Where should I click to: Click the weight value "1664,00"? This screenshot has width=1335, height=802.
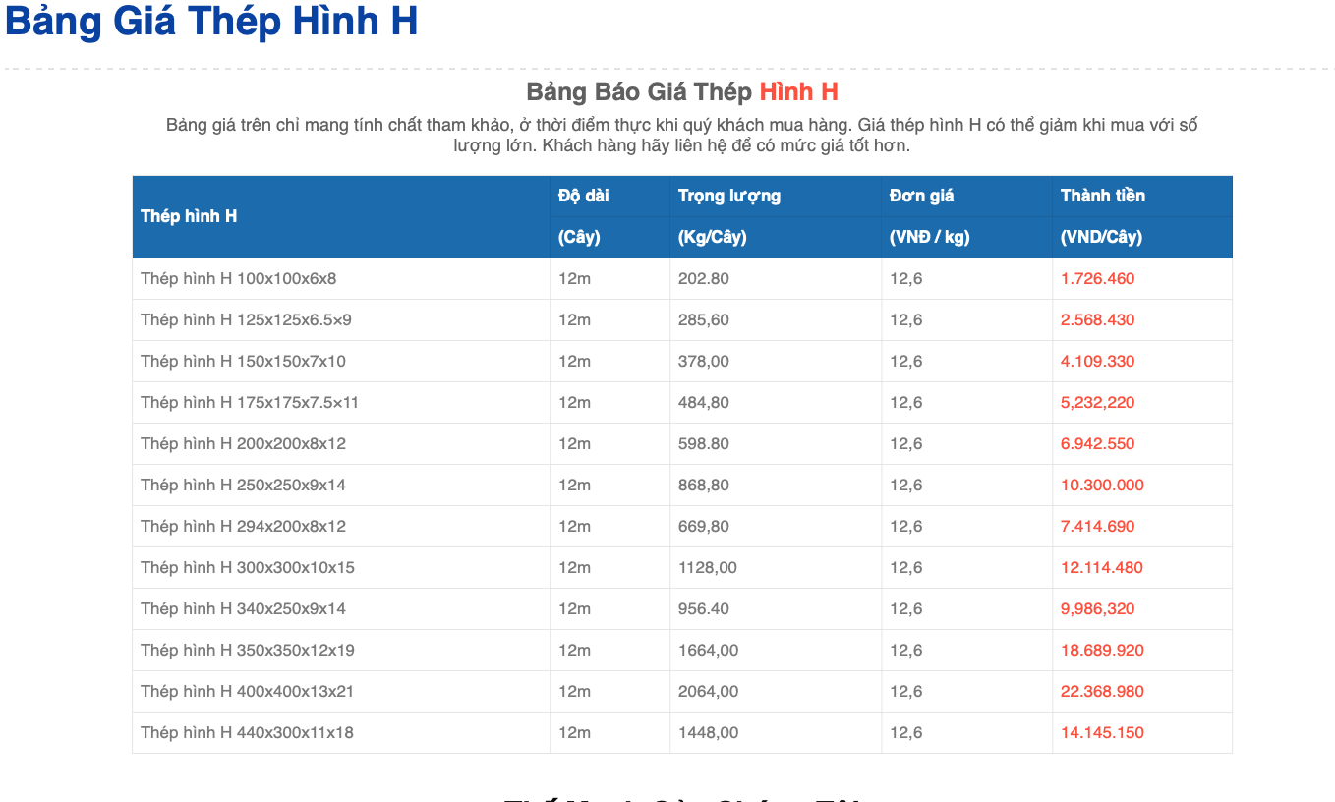coord(708,651)
